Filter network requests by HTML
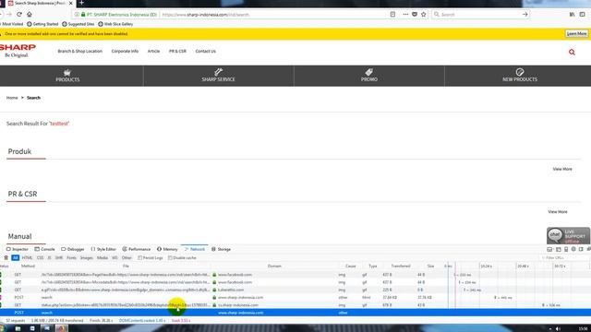 [x=27, y=258]
